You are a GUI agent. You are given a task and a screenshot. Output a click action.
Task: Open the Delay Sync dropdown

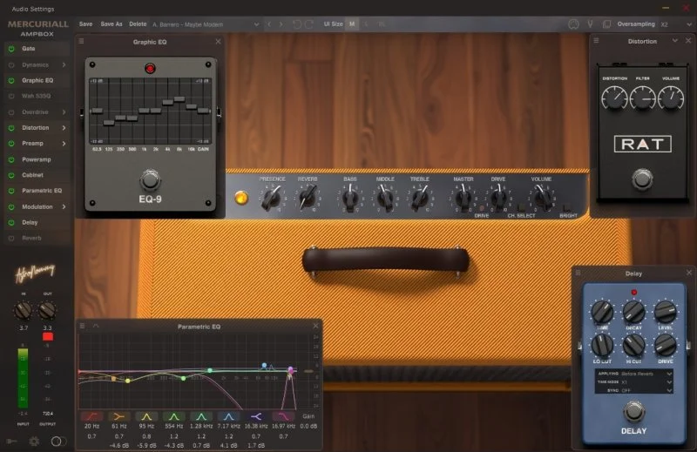(x=646, y=390)
